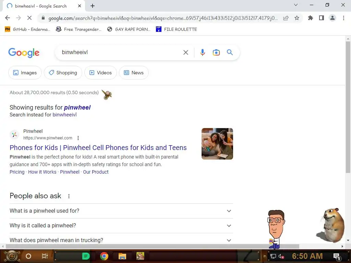Expand What does pinwheel mean in trucking
Image resolution: width=351 pixels, height=263 pixels.
pos(121,240)
